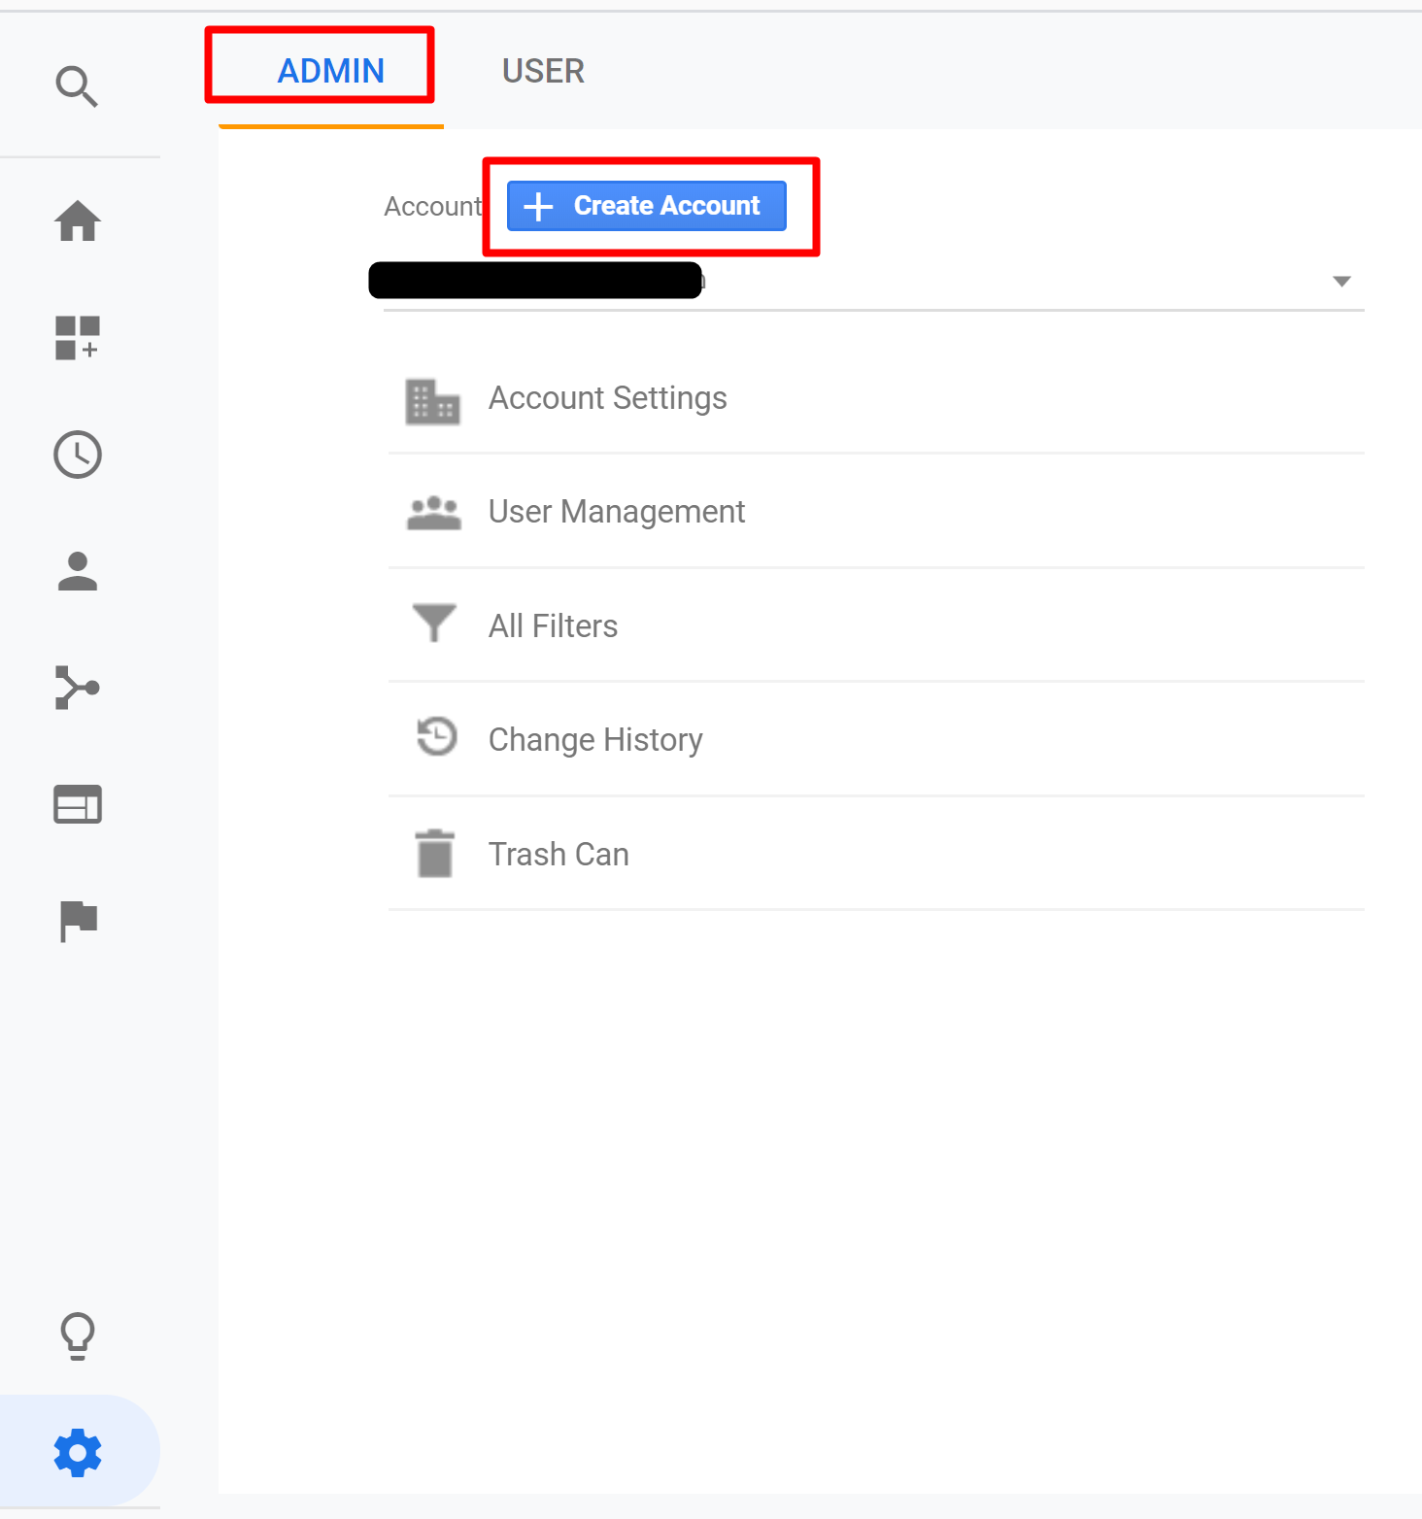Go to Home via house icon

(78, 220)
